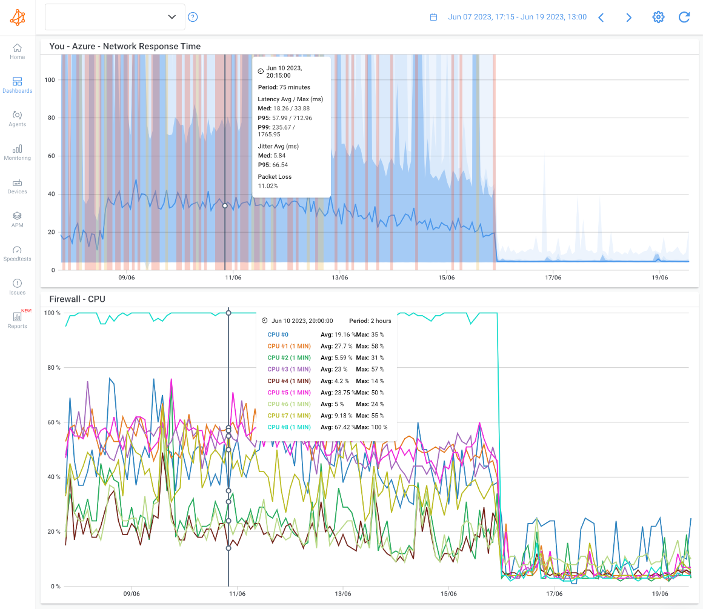Open the dashboard selection dropdown
The height and width of the screenshot is (609, 703).
tap(115, 17)
